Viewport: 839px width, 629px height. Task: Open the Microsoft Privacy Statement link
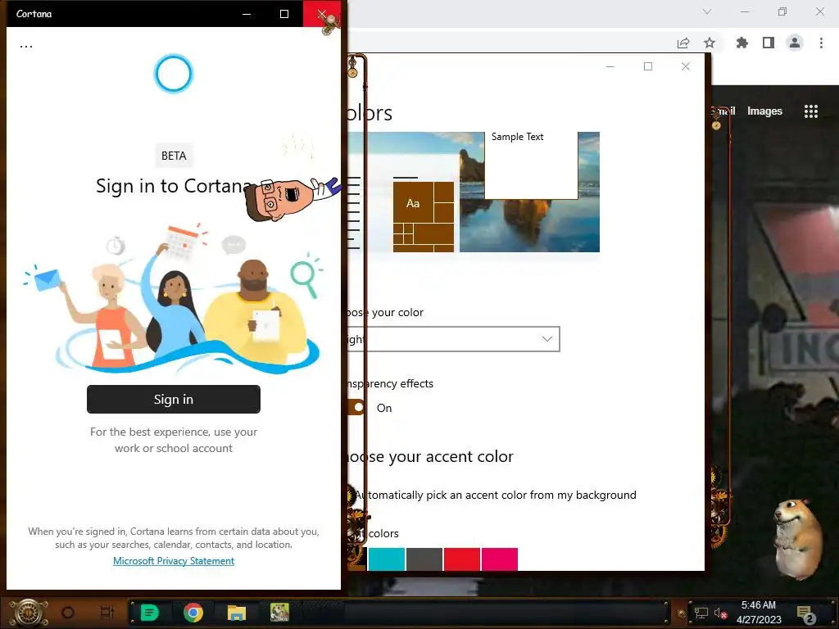(174, 560)
